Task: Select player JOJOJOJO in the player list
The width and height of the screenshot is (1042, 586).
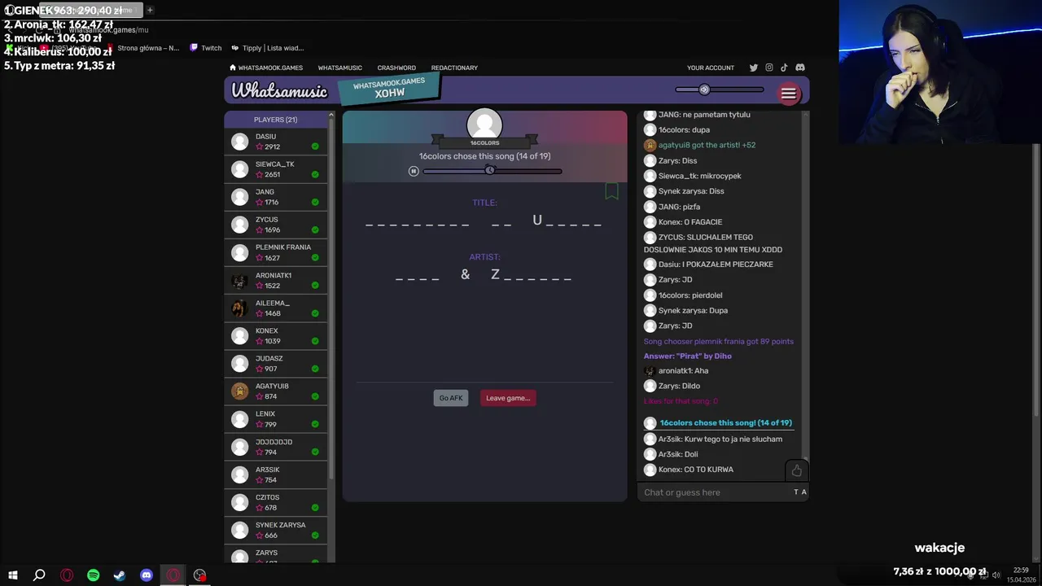Action: click(276, 447)
